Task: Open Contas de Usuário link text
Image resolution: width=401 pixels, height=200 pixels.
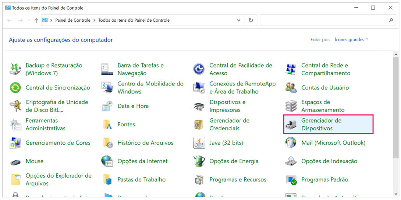Action: click(x=325, y=88)
